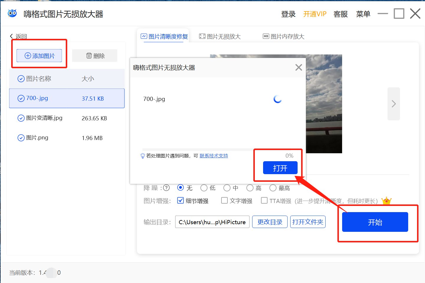
Task: Click the VIP crown icon after TTA增强
Action: (x=386, y=201)
